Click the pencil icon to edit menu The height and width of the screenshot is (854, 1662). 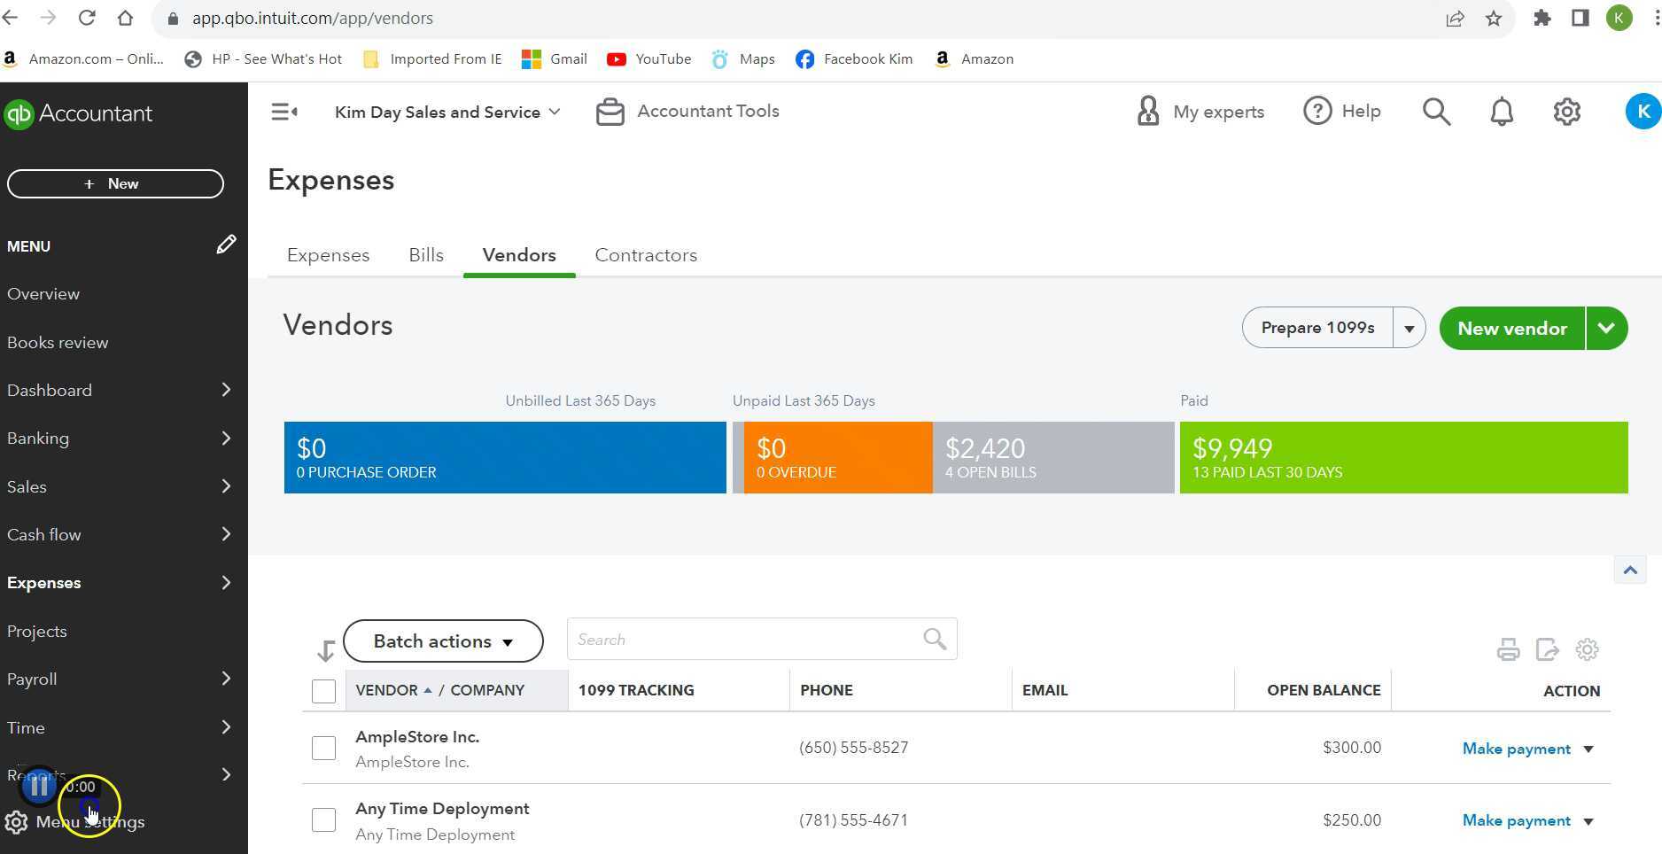[x=226, y=245]
